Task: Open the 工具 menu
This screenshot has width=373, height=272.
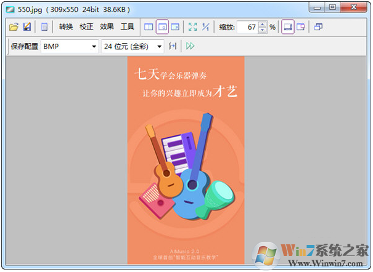Action: 127,26
